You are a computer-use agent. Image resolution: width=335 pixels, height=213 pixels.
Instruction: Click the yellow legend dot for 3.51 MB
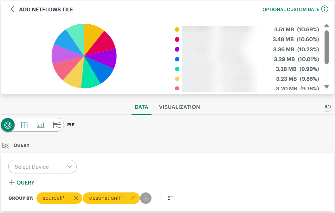[177, 29]
